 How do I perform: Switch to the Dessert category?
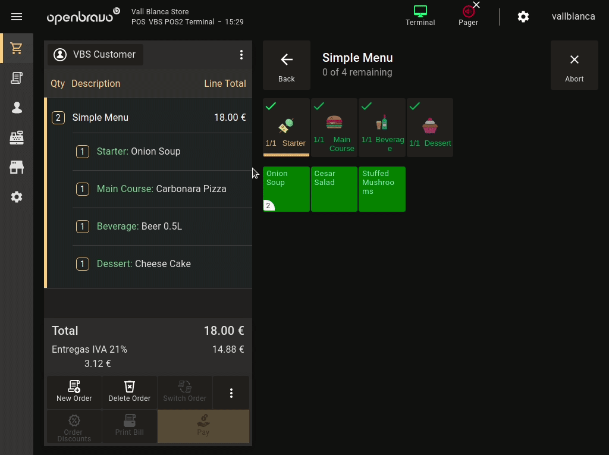click(430, 127)
